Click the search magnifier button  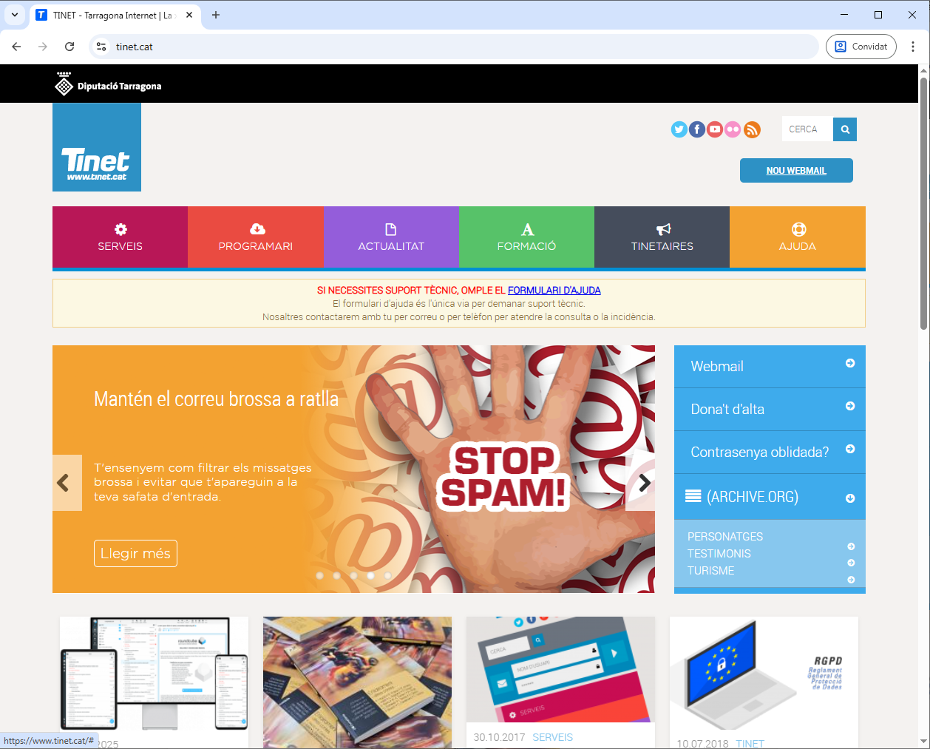[x=845, y=129]
